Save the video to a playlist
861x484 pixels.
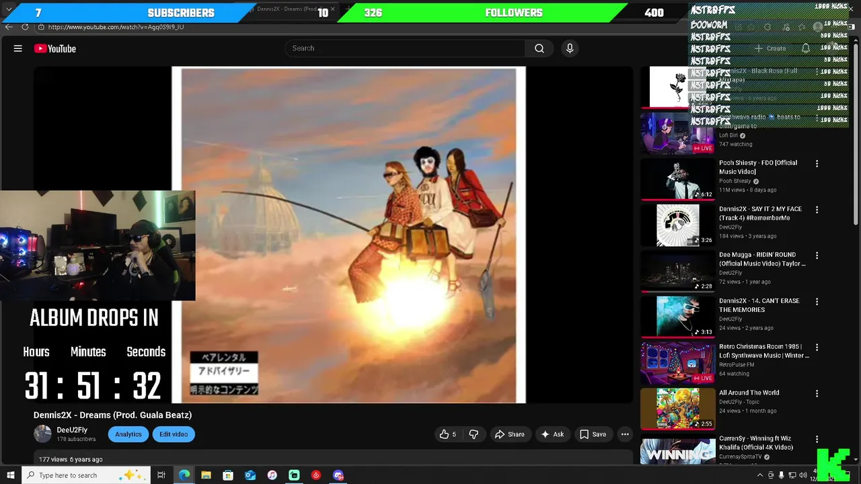[x=593, y=434]
